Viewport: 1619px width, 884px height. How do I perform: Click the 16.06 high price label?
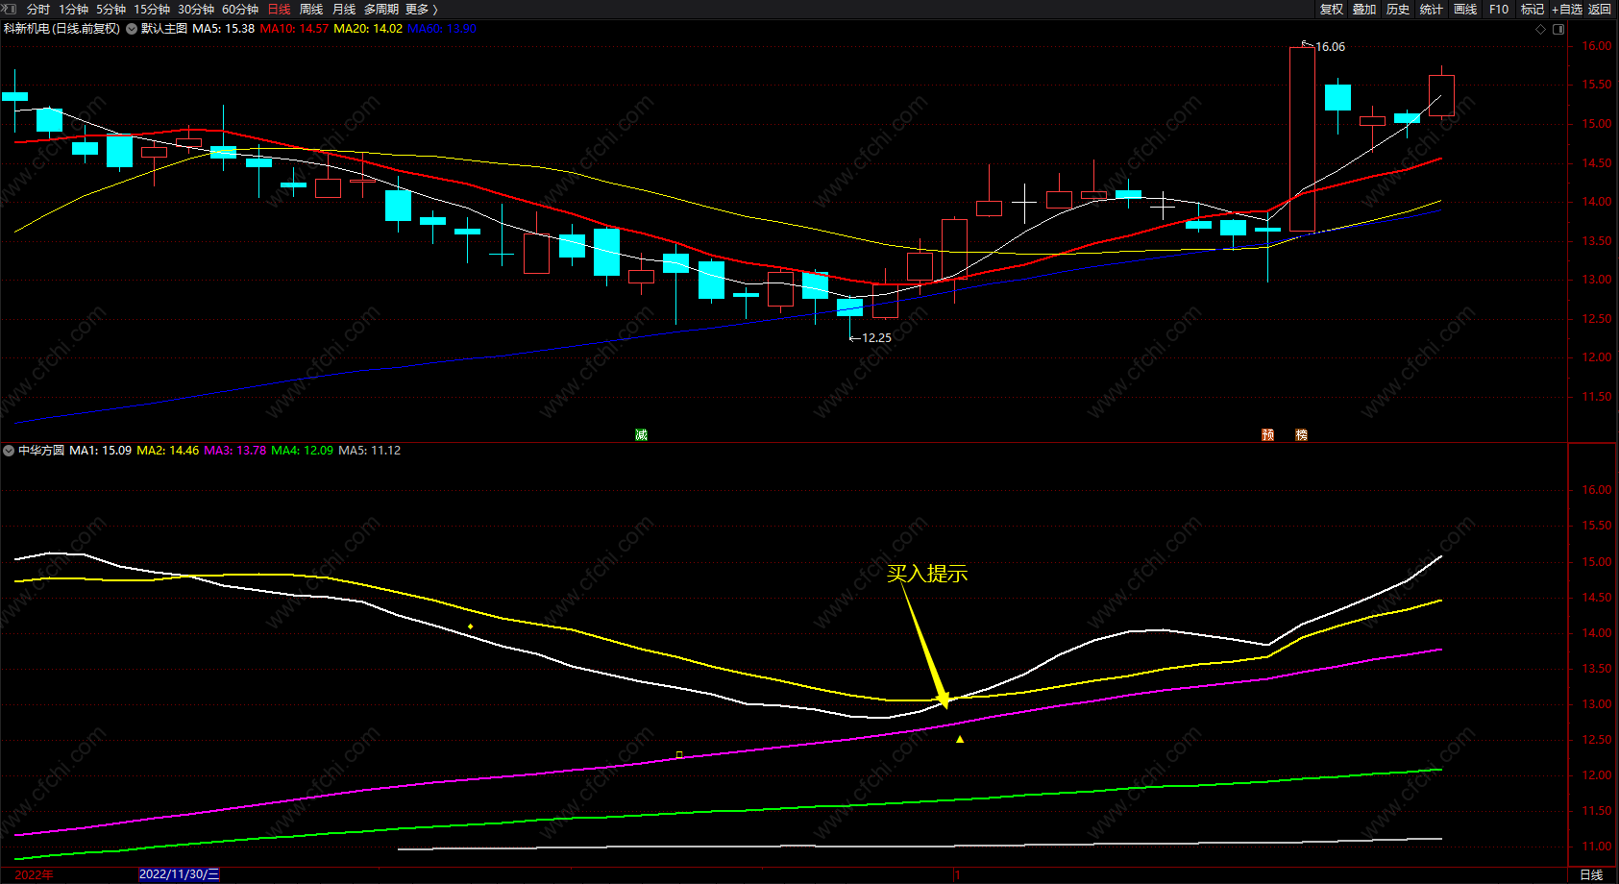pos(1330,47)
